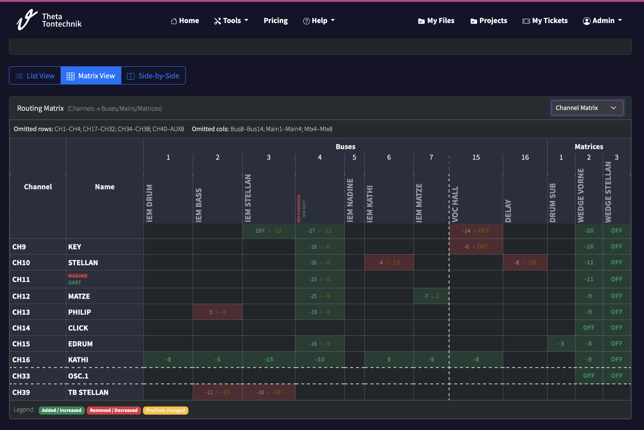The height and width of the screenshot is (430, 644).
Task: Click the Pre/Post changed legend swatch
Action: 165,410
